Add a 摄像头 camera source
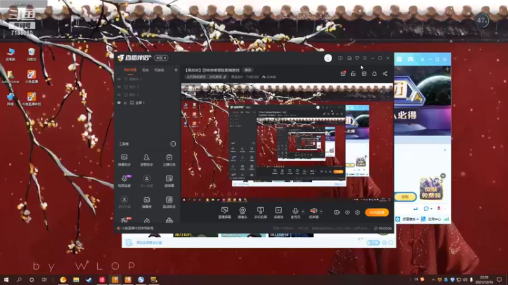 point(243,213)
